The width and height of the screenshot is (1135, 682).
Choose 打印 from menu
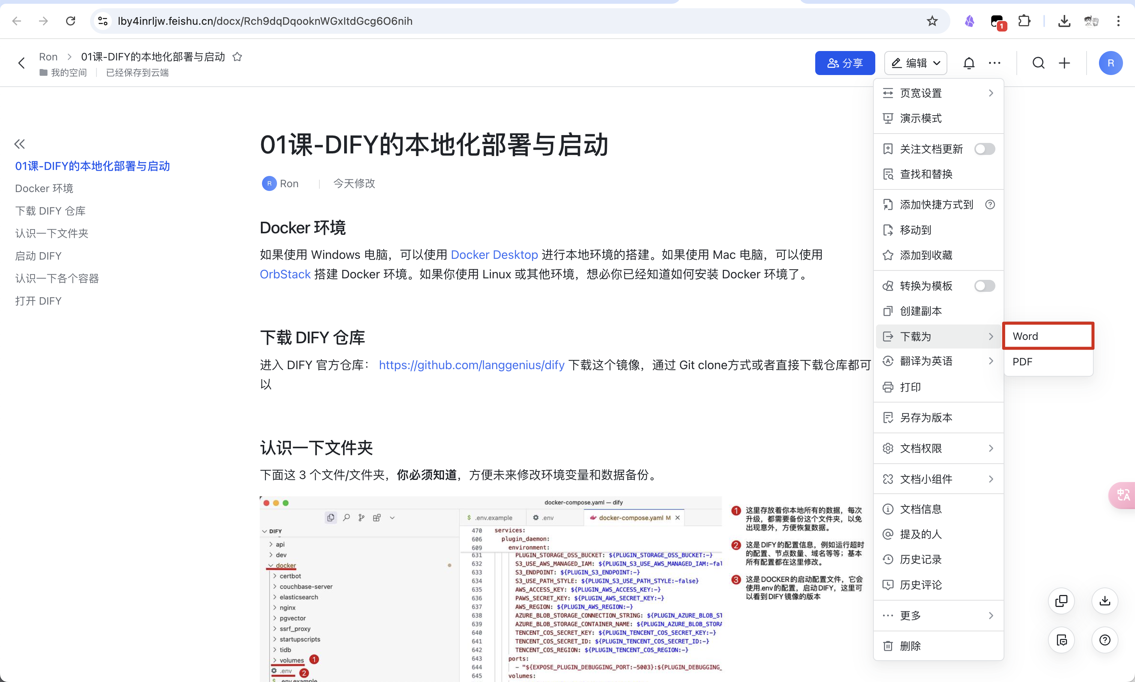(938, 387)
